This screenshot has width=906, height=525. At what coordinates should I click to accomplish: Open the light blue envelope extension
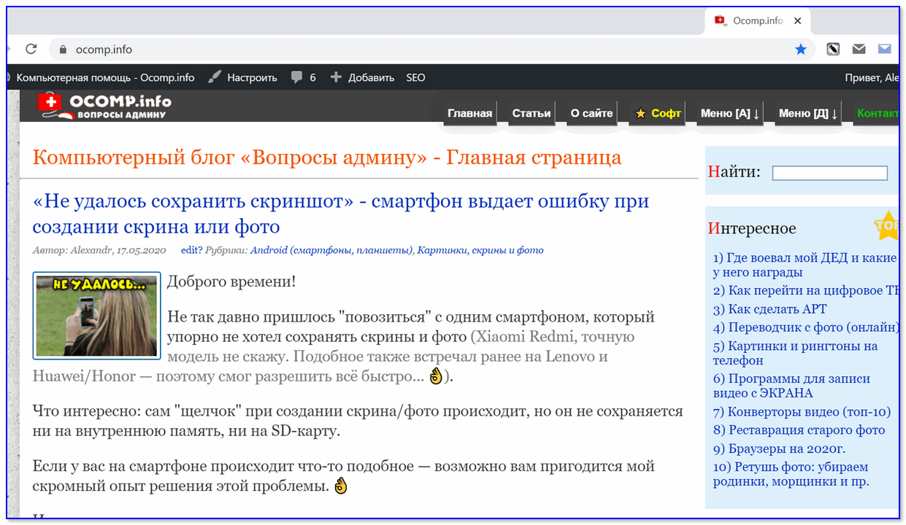tap(884, 50)
